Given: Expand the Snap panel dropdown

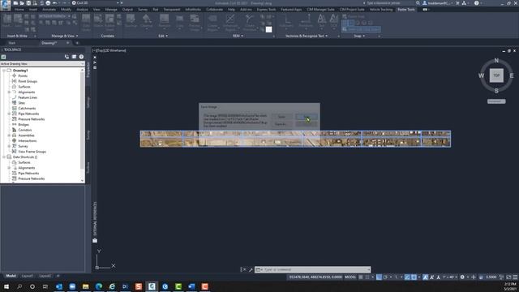Looking at the screenshot, I should pyautogui.click(x=359, y=36).
